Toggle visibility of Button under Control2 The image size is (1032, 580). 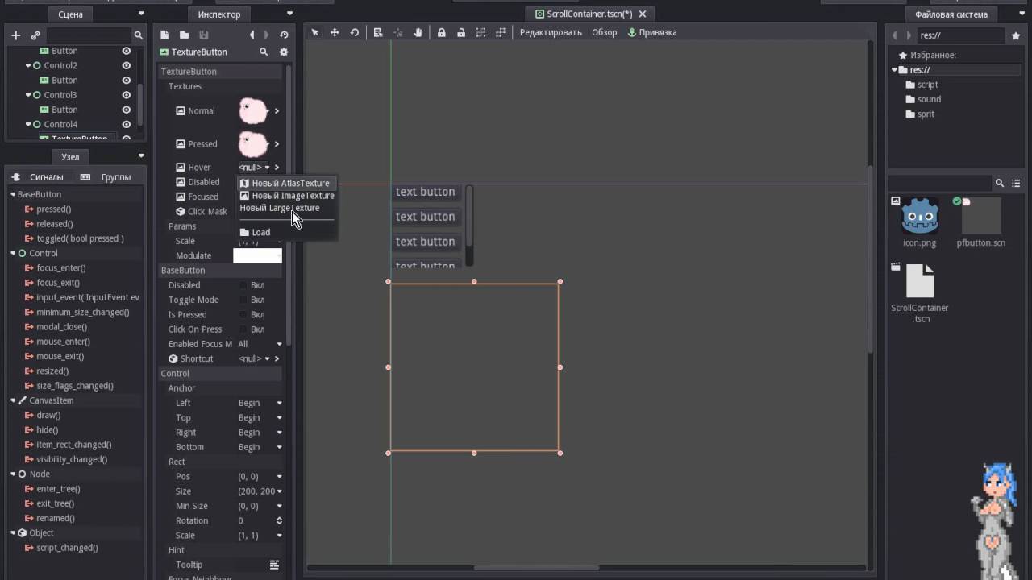pyautogui.click(x=126, y=80)
